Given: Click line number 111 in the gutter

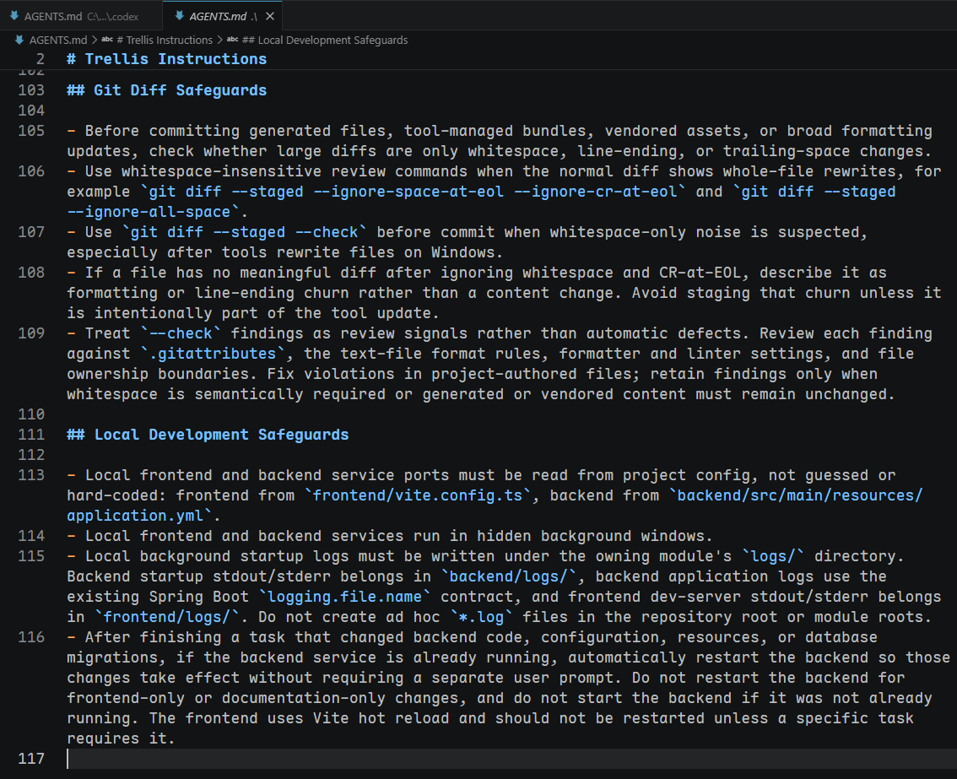Looking at the screenshot, I should [31, 435].
